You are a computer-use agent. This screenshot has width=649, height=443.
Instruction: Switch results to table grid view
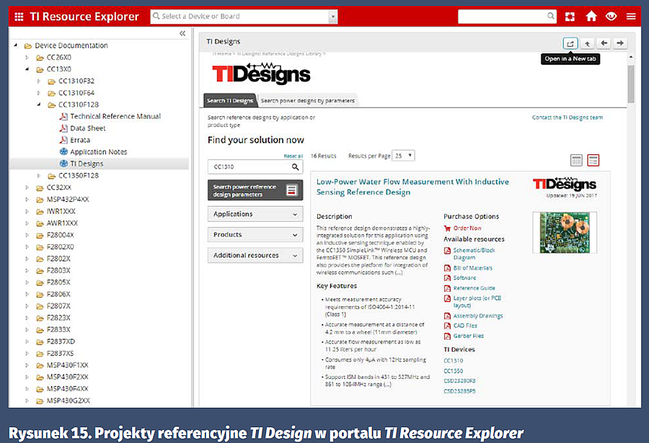coord(576,160)
